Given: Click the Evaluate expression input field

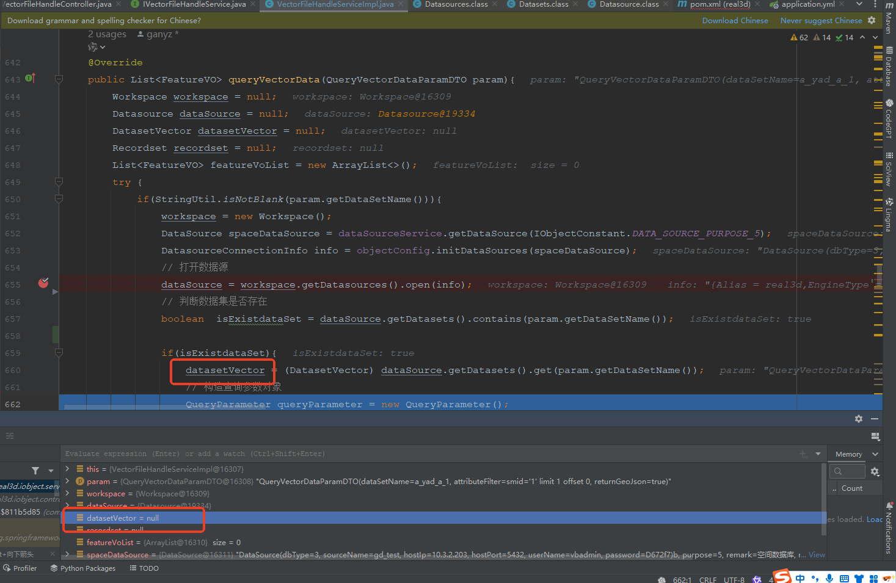Looking at the screenshot, I should click(x=428, y=454).
